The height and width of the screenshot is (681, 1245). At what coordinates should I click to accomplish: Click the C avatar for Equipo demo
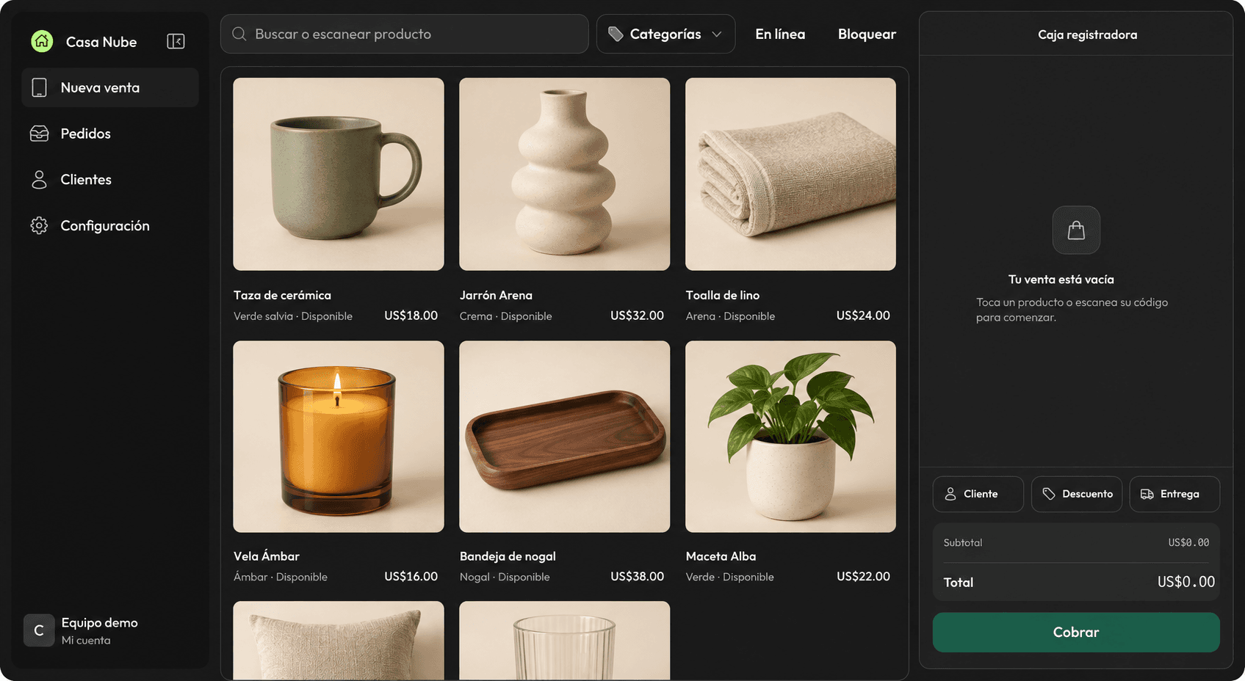coord(39,630)
